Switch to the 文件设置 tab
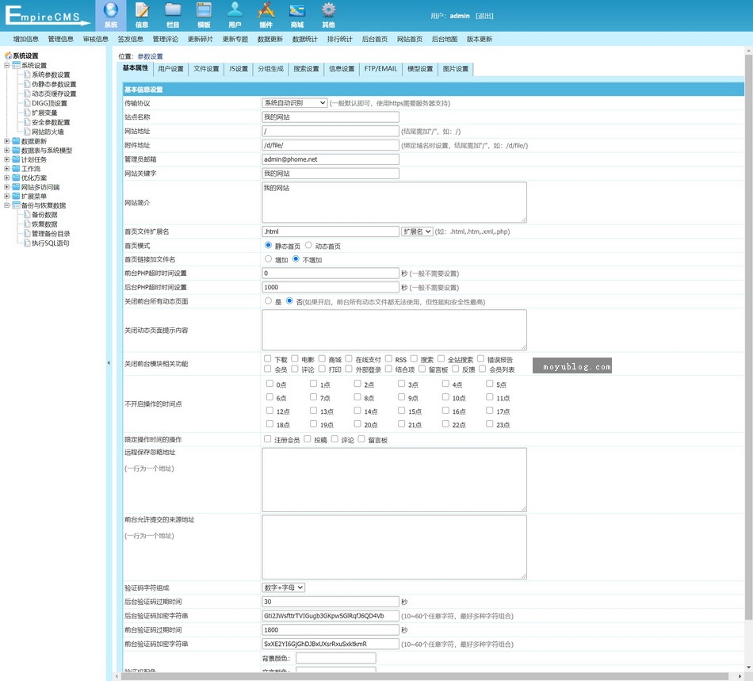 click(x=206, y=69)
